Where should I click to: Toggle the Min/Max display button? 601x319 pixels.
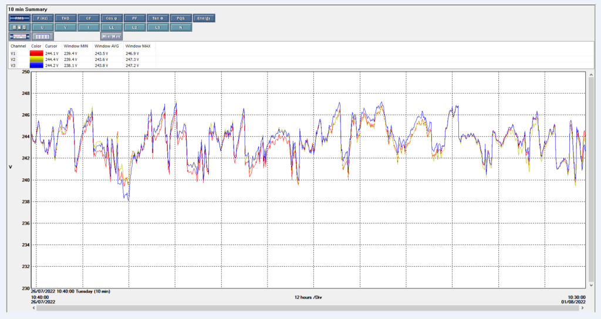coord(112,36)
